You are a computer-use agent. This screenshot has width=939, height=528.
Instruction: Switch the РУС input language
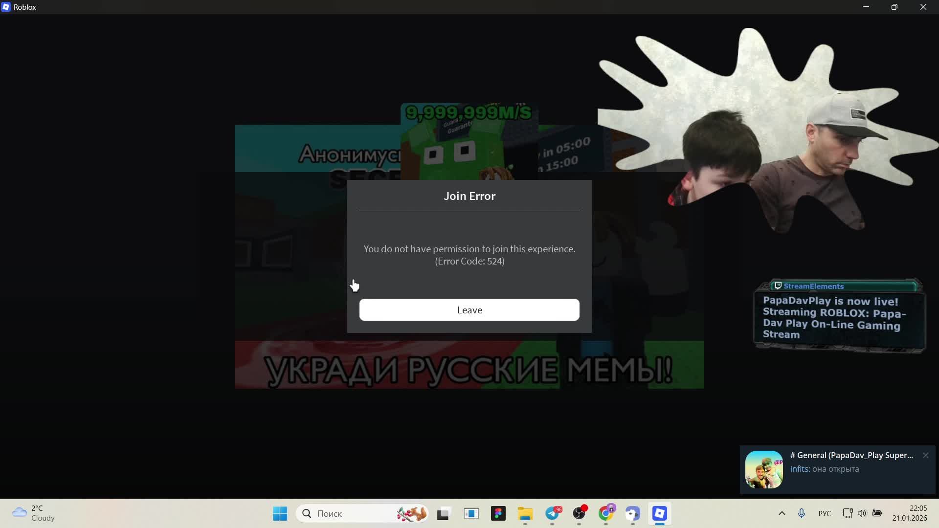(825, 513)
